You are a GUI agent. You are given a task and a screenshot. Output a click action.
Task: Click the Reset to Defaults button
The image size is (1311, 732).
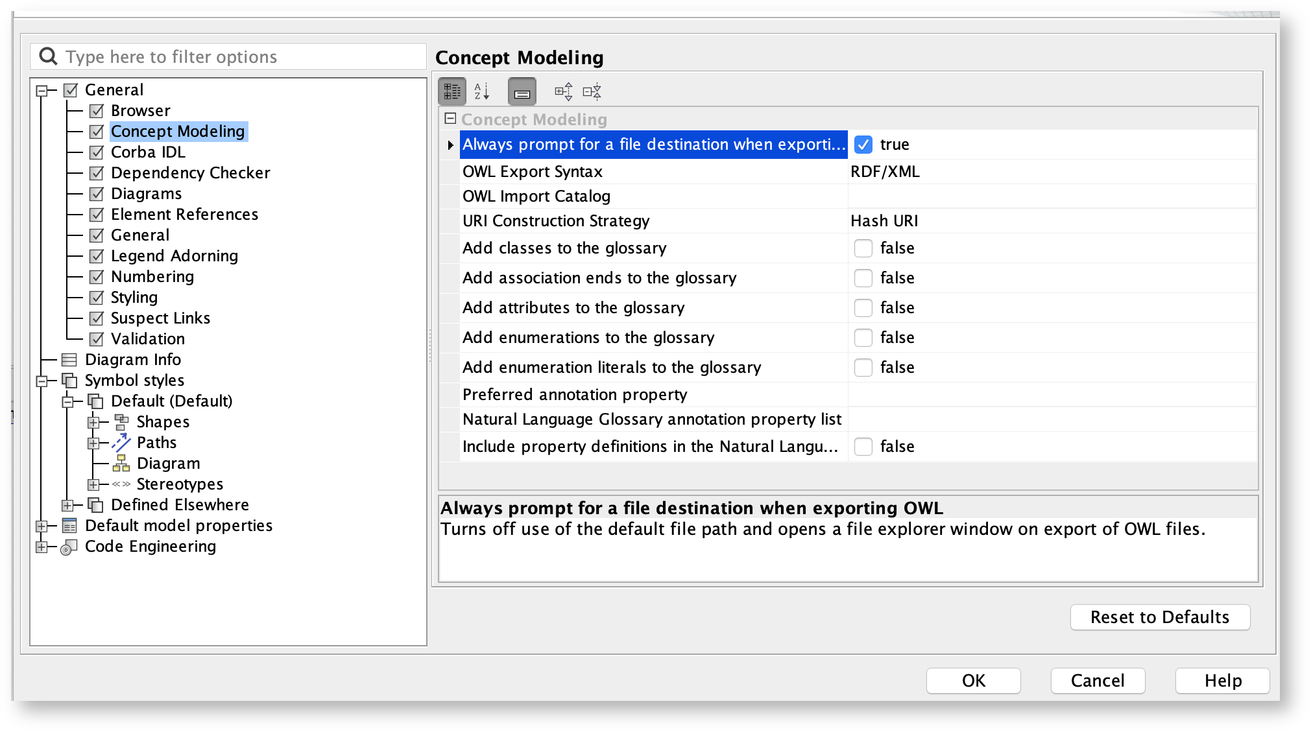[1160, 617]
